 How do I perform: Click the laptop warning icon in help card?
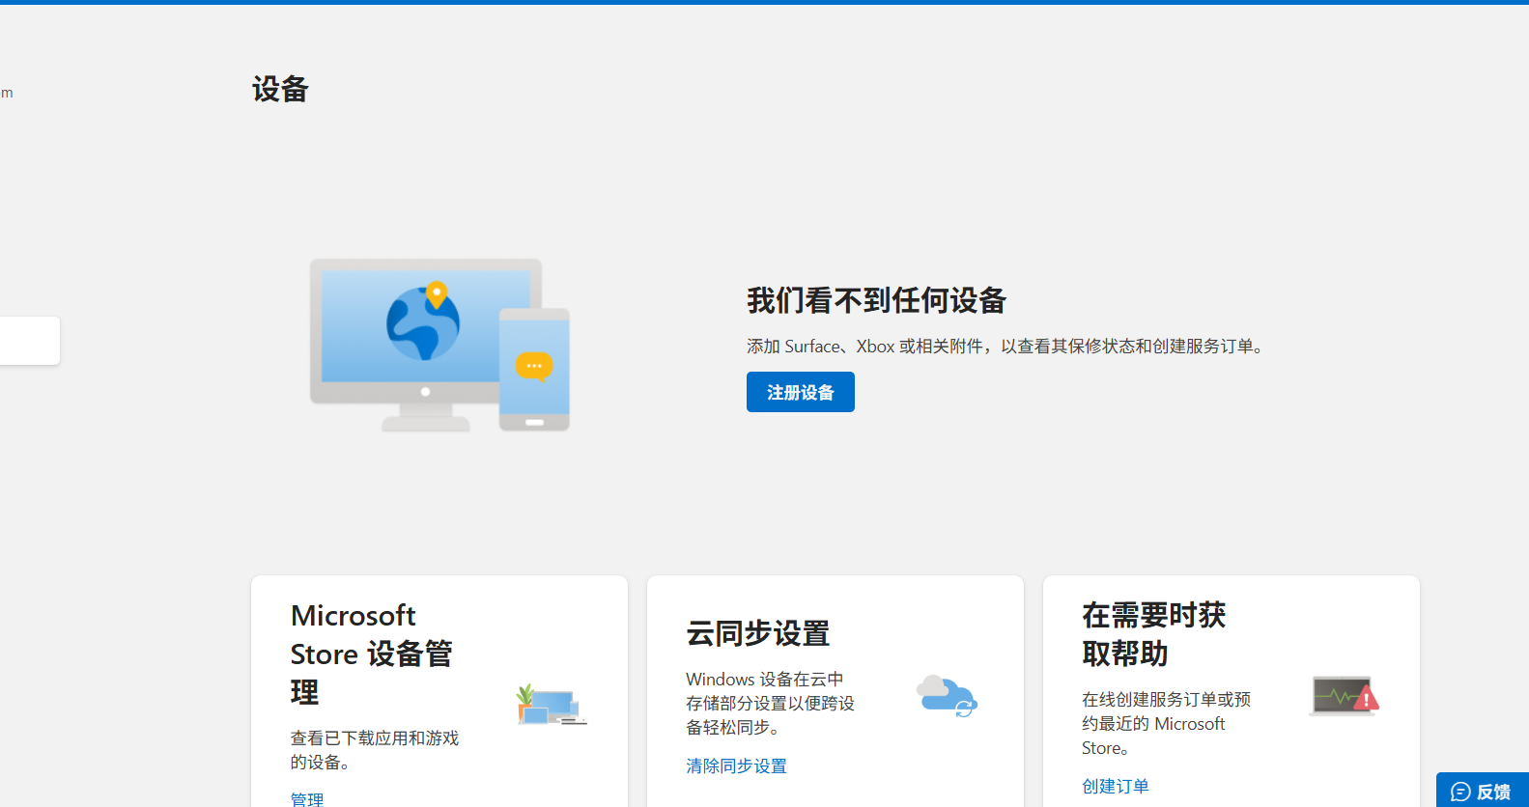tap(1344, 696)
